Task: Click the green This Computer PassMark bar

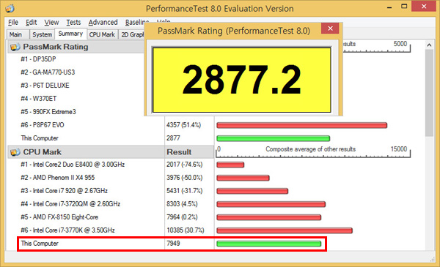Action: [x=274, y=138]
